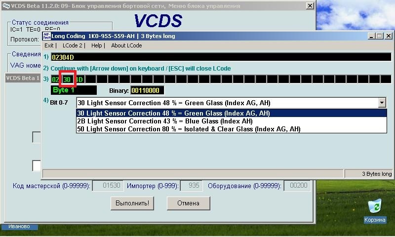Click the Код мастерской field 01530
This screenshot has height=237, width=395.
tap(108, 186)
